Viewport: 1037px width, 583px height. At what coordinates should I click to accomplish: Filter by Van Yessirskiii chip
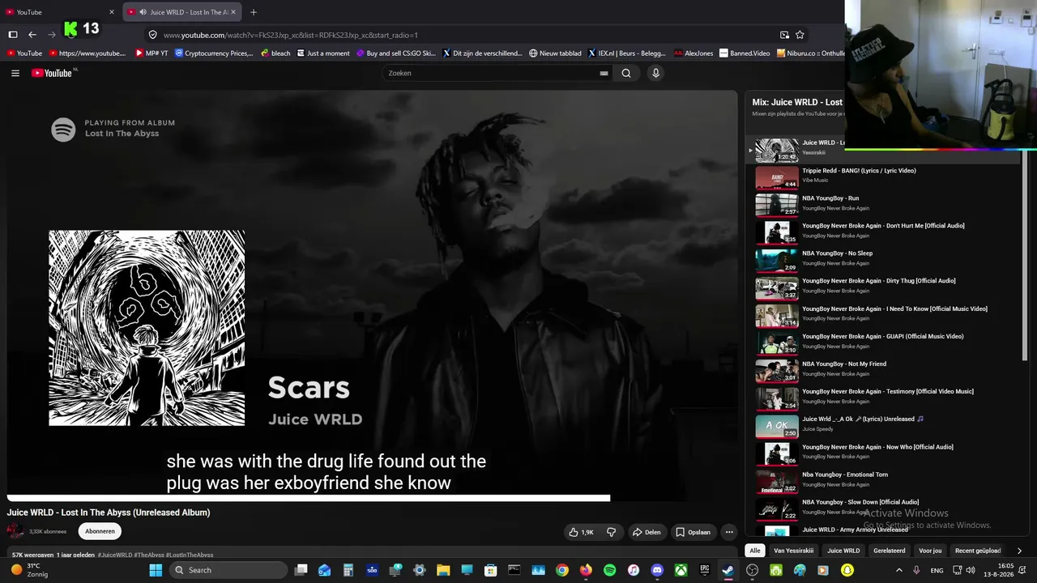point(794,551)
